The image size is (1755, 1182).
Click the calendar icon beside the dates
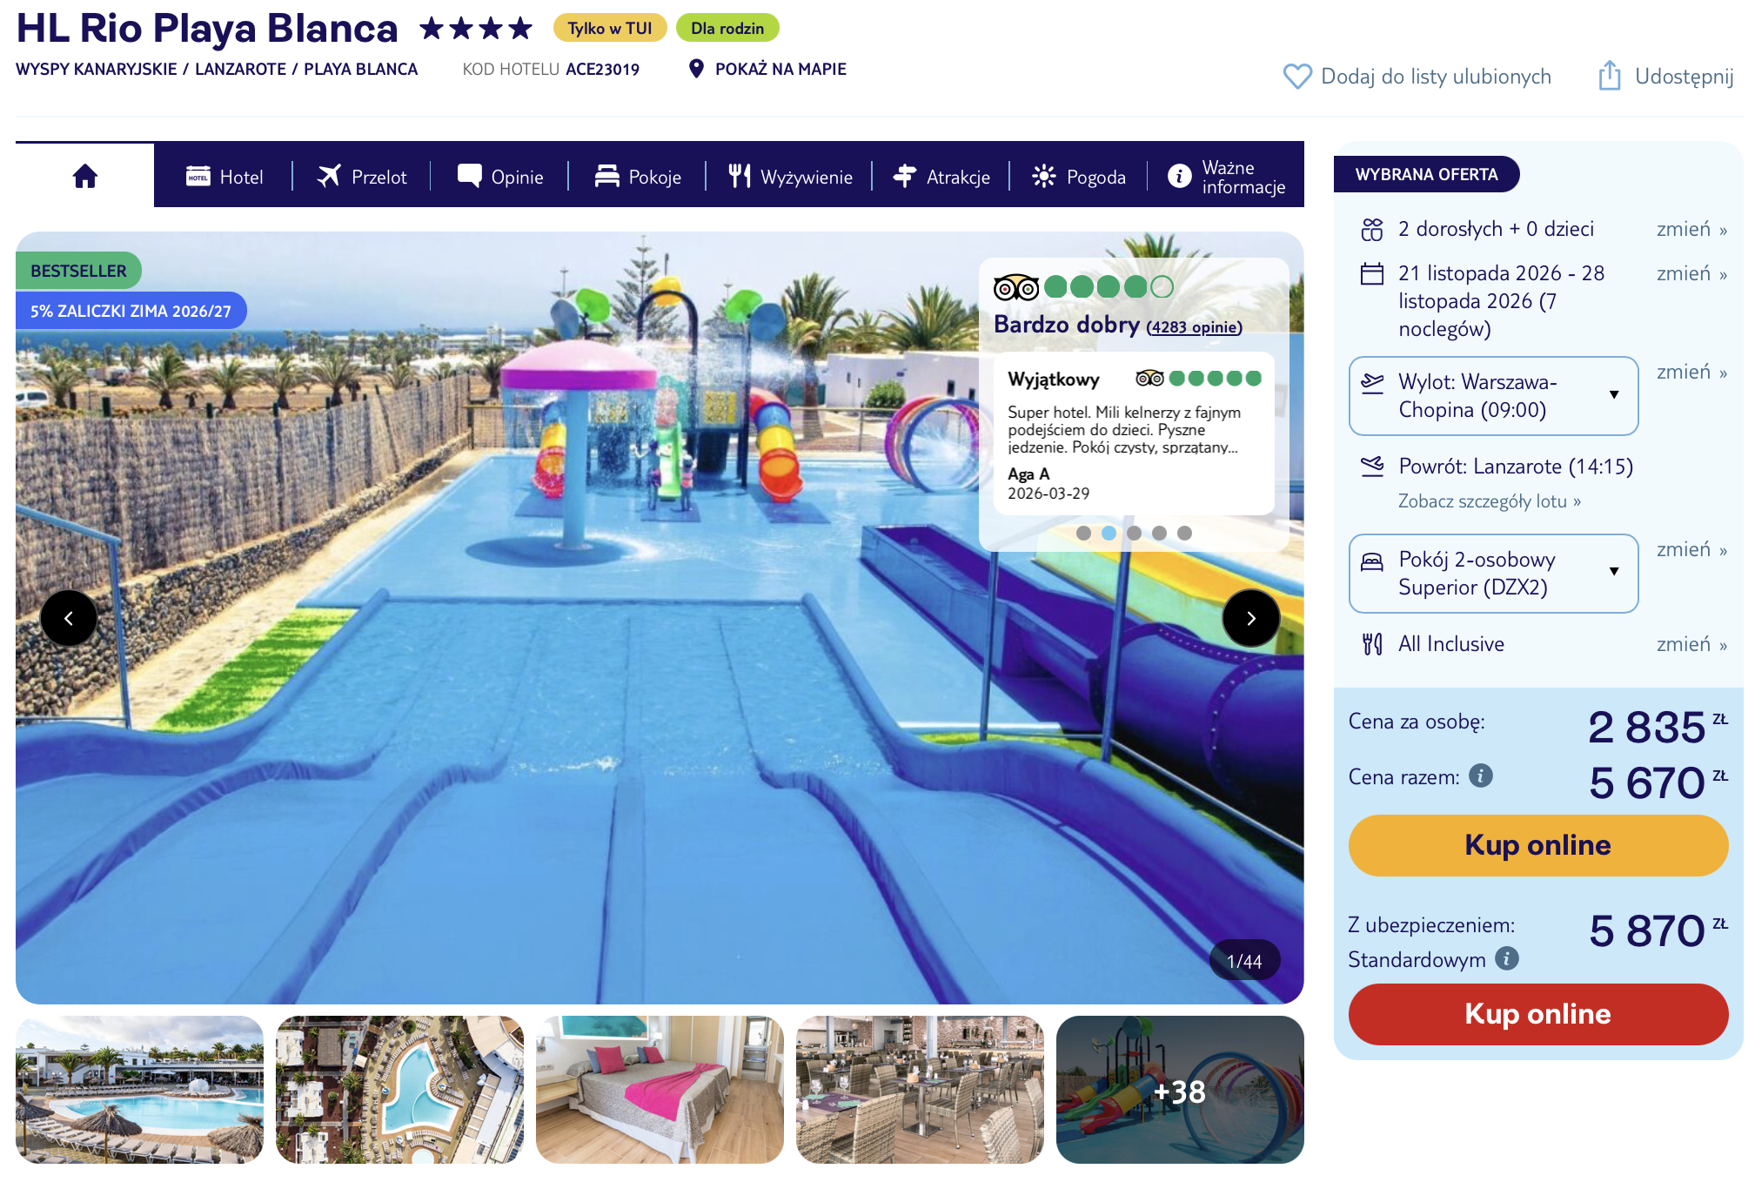point(1372,273)
